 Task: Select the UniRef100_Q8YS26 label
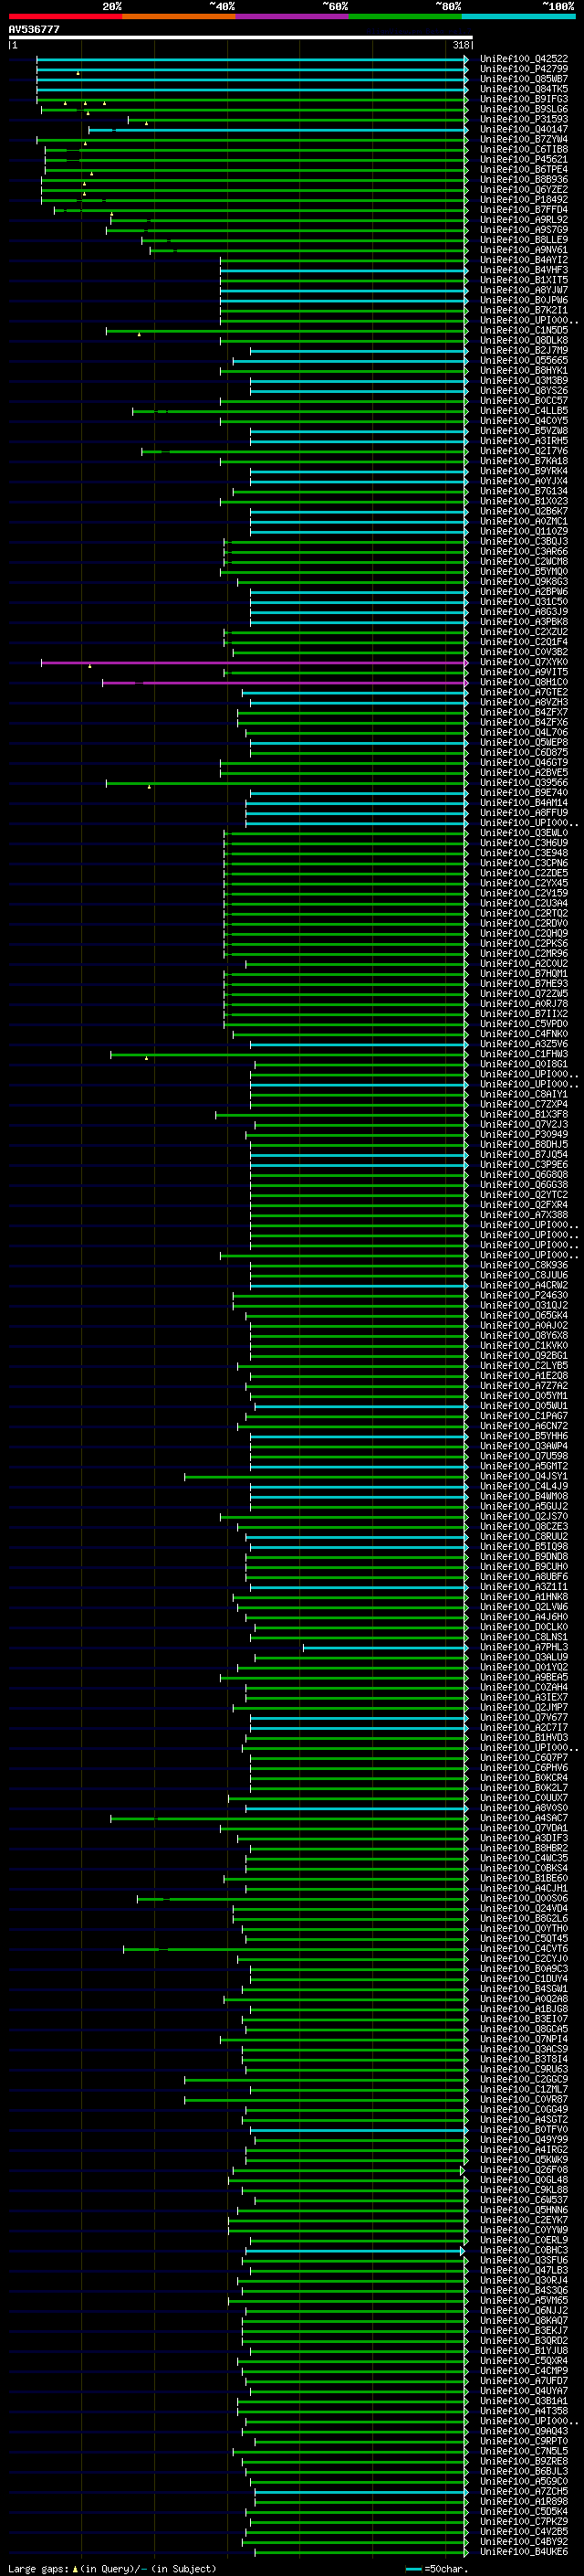click(x=523, y=390)
